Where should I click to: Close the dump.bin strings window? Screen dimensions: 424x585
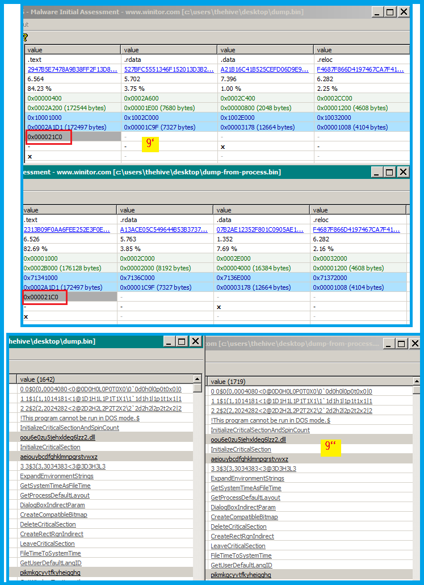tap(195, 341)
